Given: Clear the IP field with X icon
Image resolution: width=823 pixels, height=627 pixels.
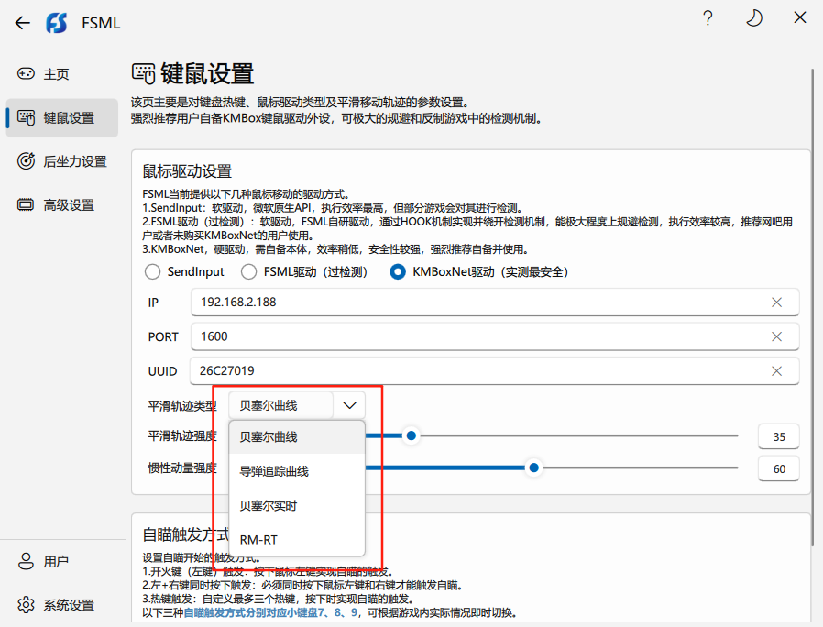Looking at the screenshot, I should coord(776,302).
